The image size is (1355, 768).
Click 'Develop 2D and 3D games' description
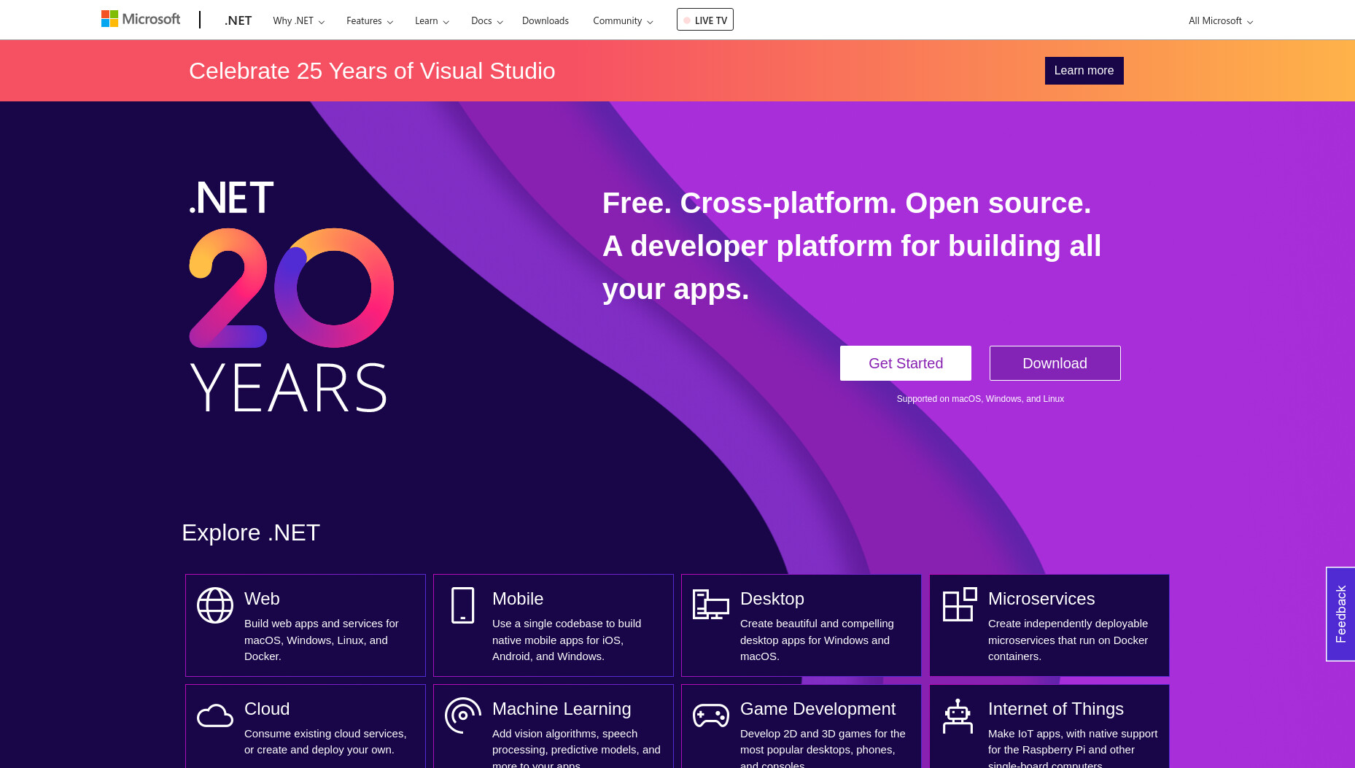(x=823, y=748)
